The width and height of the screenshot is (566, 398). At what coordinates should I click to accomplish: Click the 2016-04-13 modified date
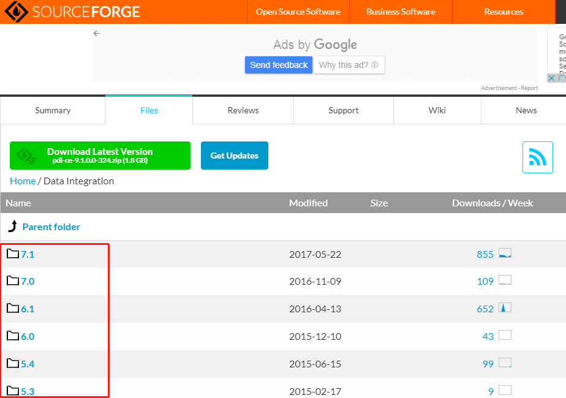coord(315,309)
